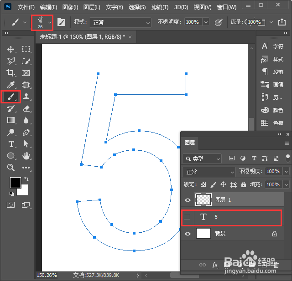Select the Pen tool
The image size is (292, 281).
26,133
